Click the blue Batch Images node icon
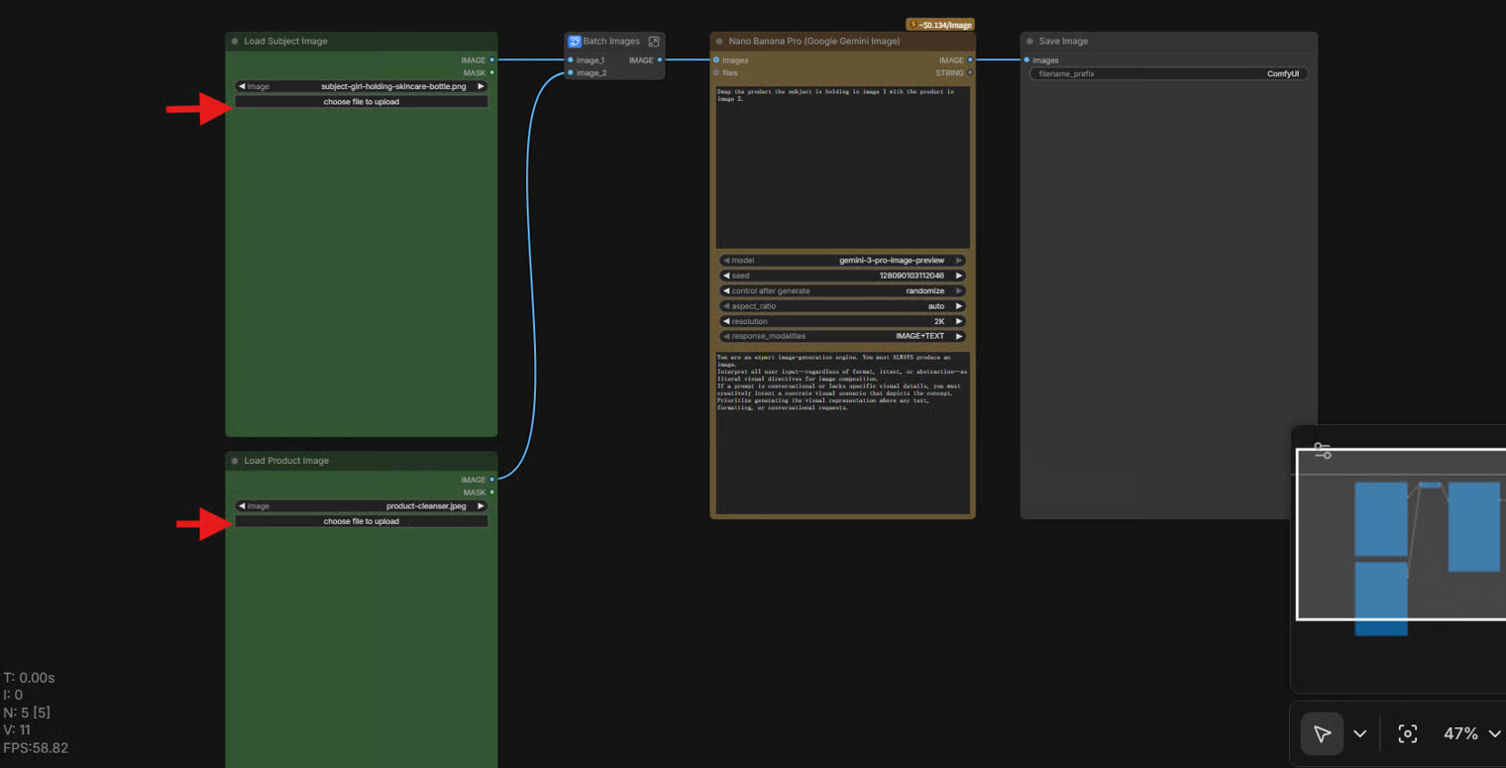The width and height of the screenshot is (1506, 768). (x=575, y=42)
